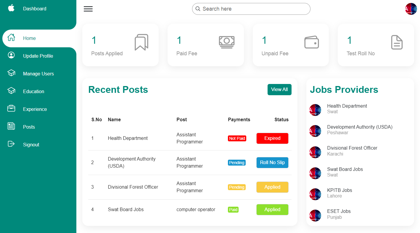
Task: Click the Experience briefcase icon
Action: (11, 109)
